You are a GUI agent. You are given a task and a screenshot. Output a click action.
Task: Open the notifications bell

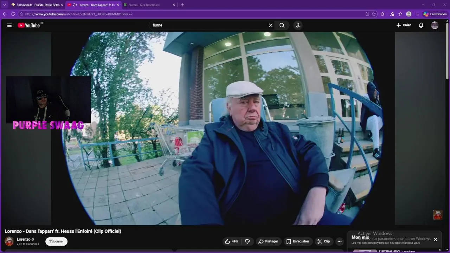click(421, 25)
